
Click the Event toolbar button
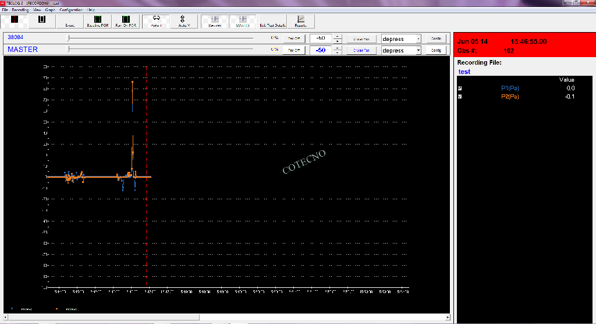[70, 22]
